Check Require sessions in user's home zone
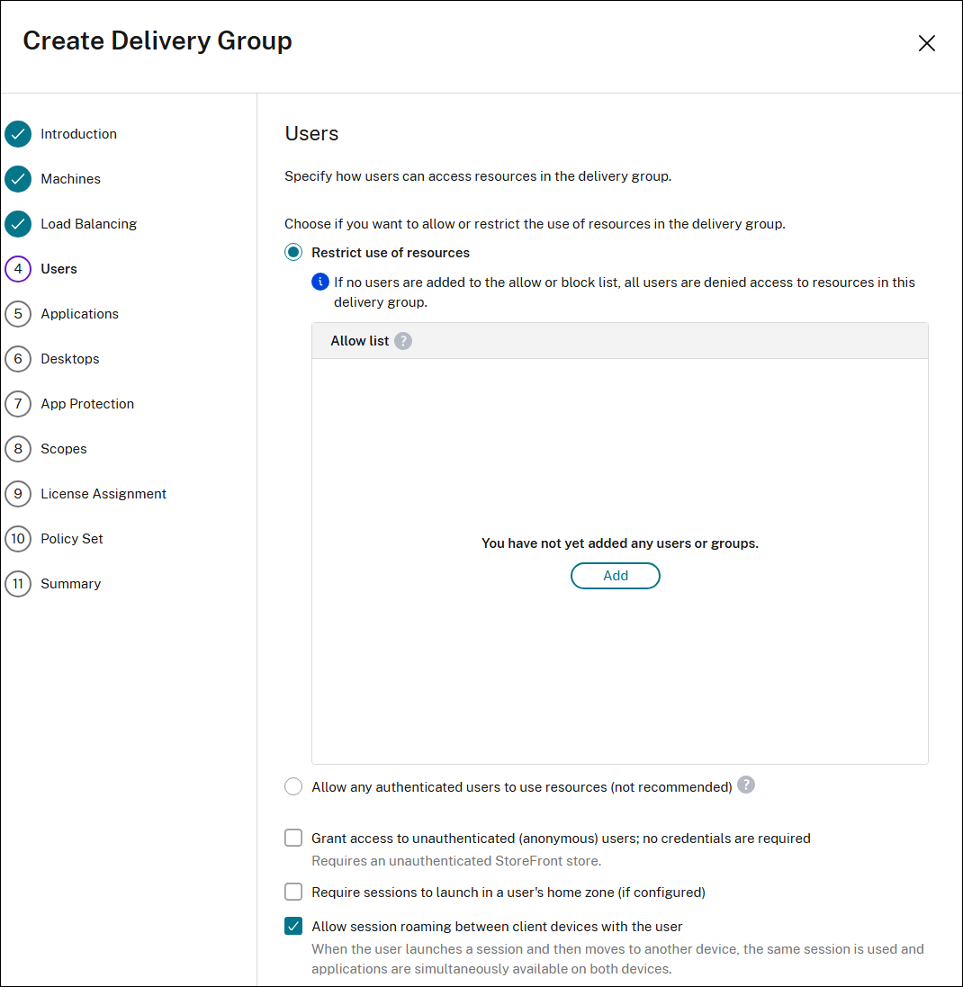Image resolution: width=963 pixels, height=987 pixels. click(x=293, y=893)
